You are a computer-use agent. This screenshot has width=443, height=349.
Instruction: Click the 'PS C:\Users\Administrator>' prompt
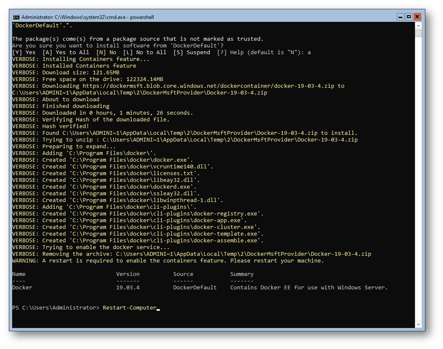click(x=56, y=308)
